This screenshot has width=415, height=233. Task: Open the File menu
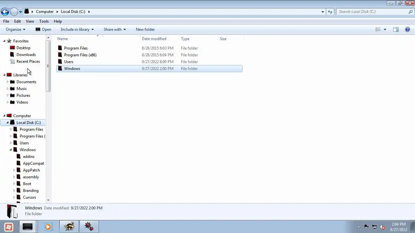(x=6, y=21)
